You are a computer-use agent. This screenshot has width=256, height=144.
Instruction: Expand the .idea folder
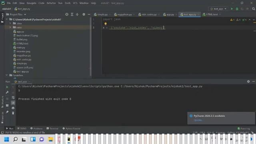[x=10, y=23]
